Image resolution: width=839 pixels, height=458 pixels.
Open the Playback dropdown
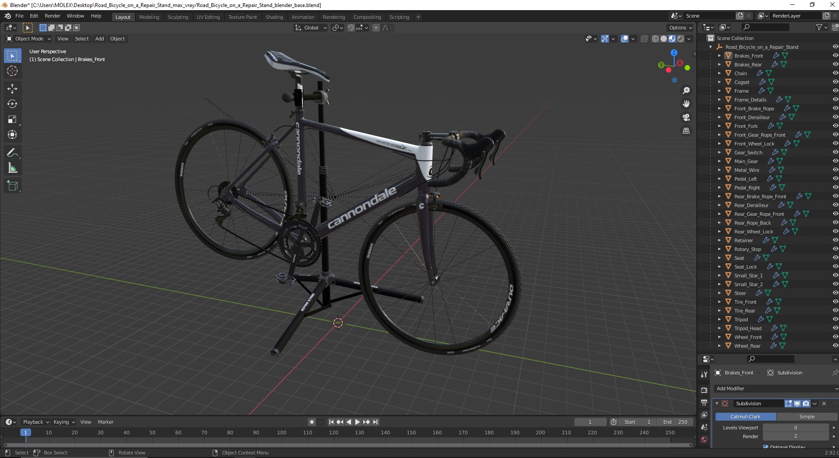point(36,422)
